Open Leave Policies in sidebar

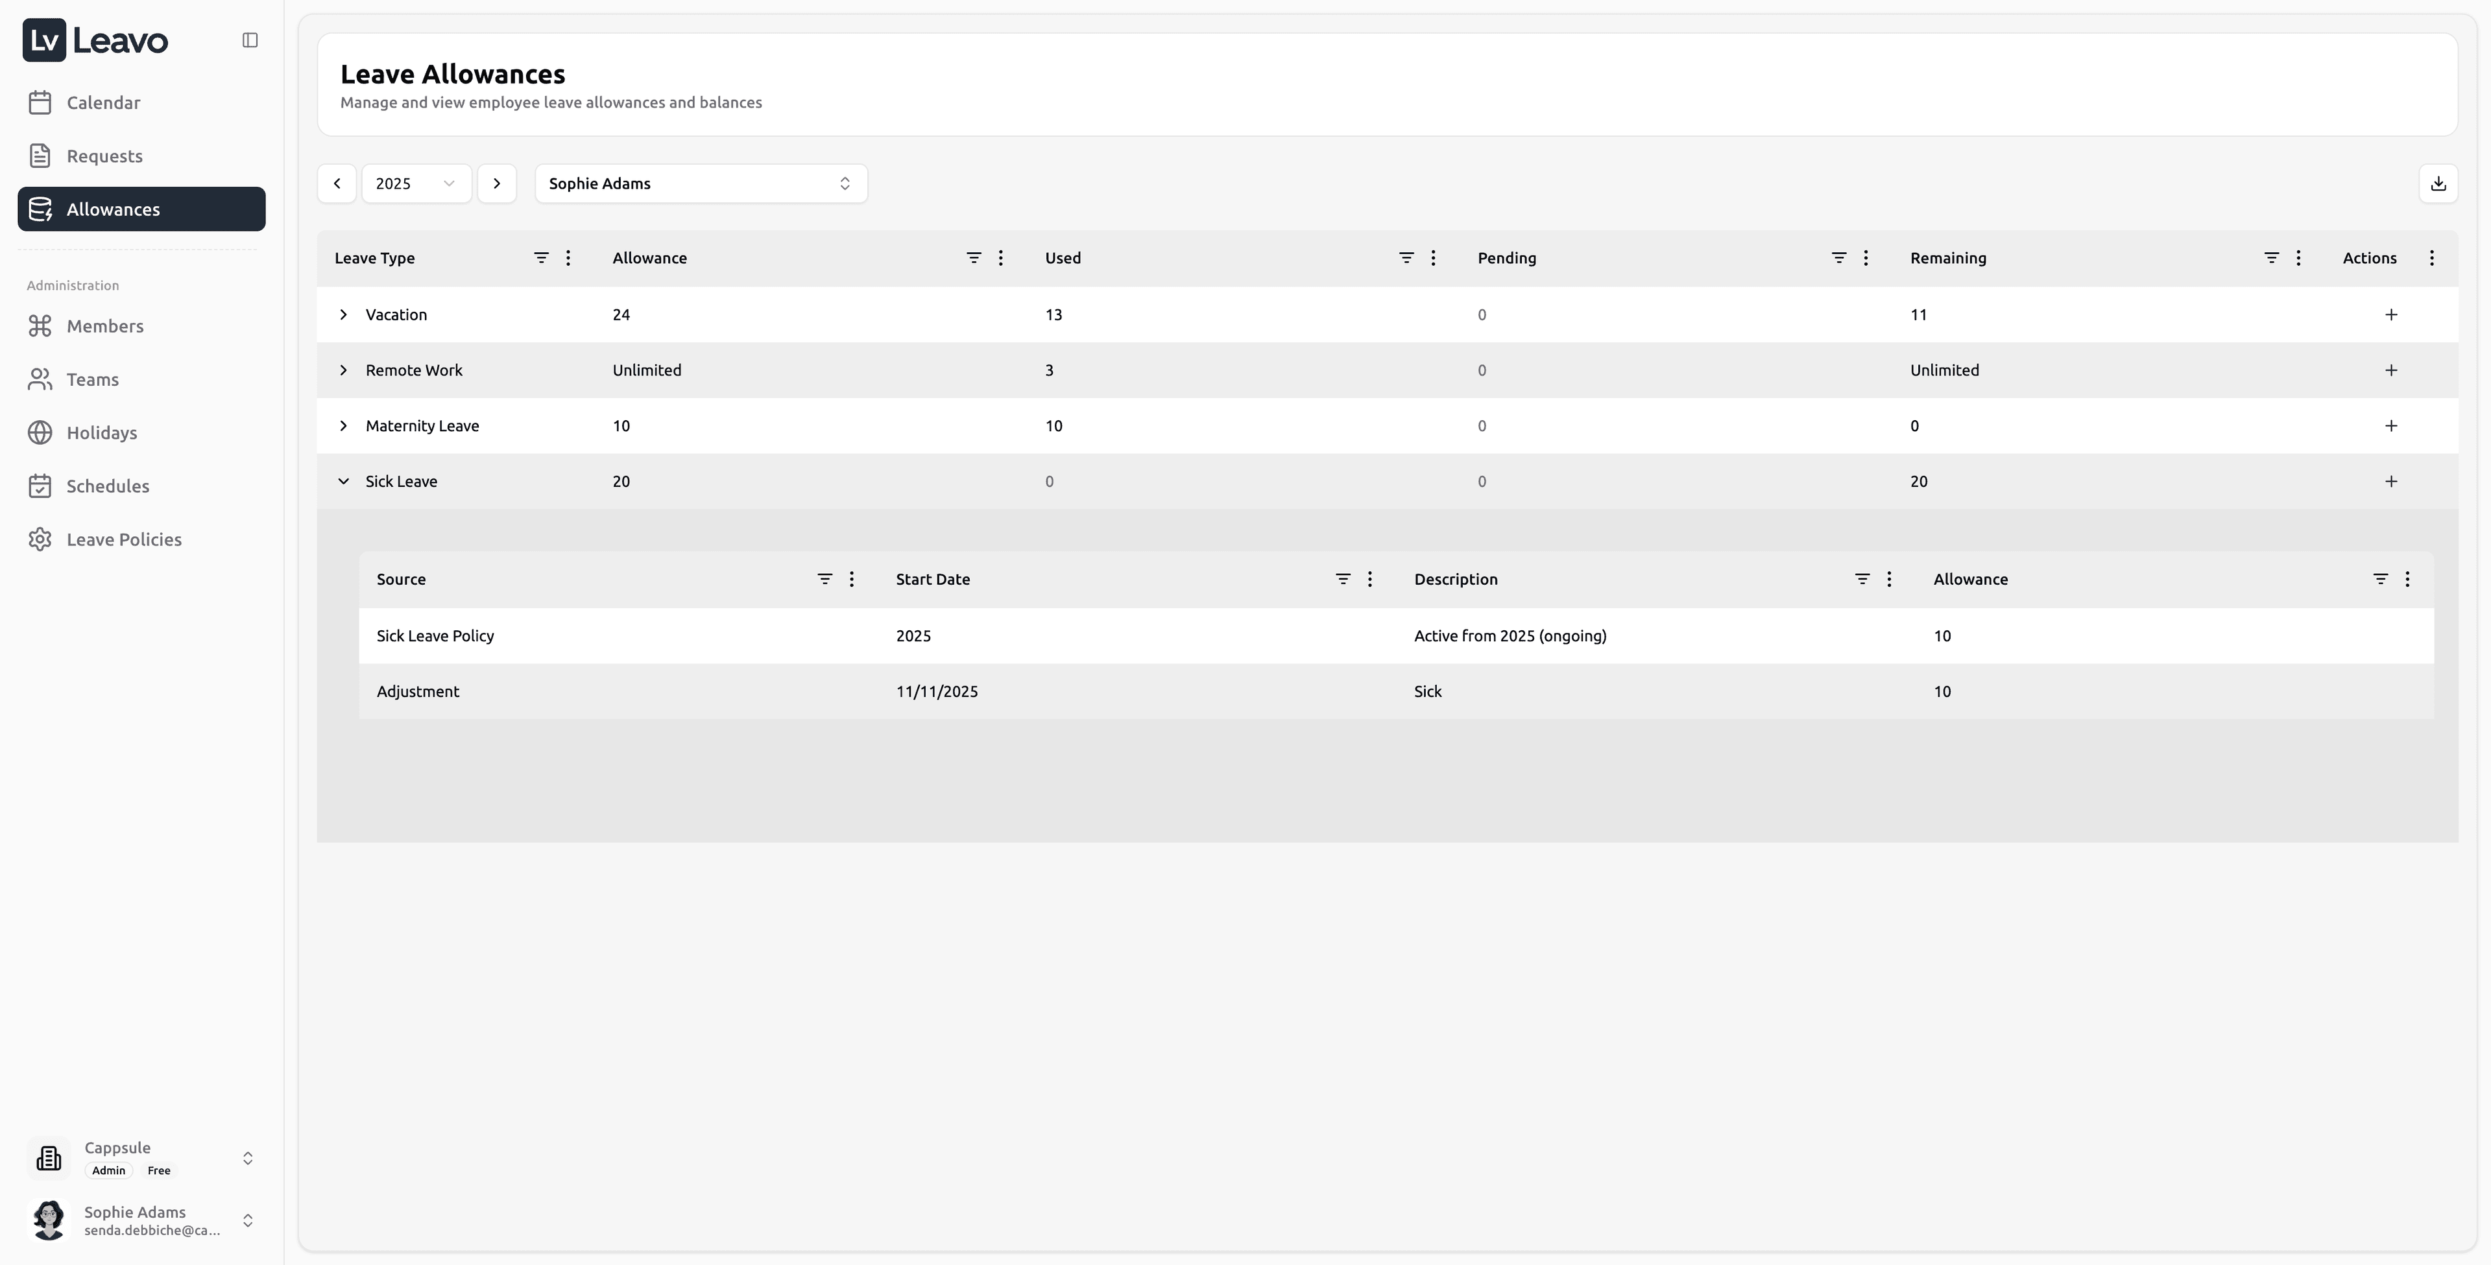point(124,539)
